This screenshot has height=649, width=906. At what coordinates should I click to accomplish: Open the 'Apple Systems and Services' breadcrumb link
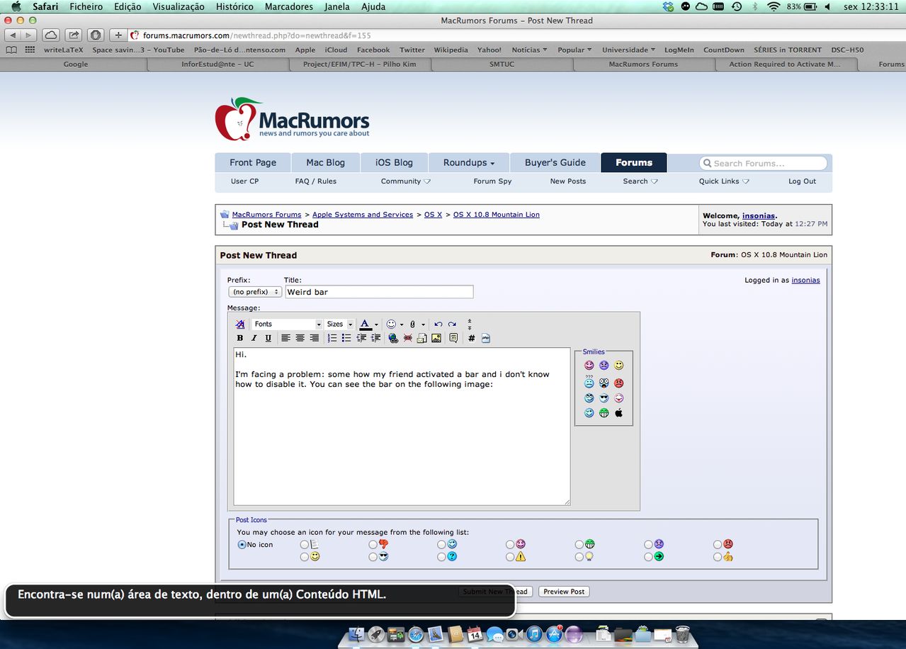coord(363,215)
